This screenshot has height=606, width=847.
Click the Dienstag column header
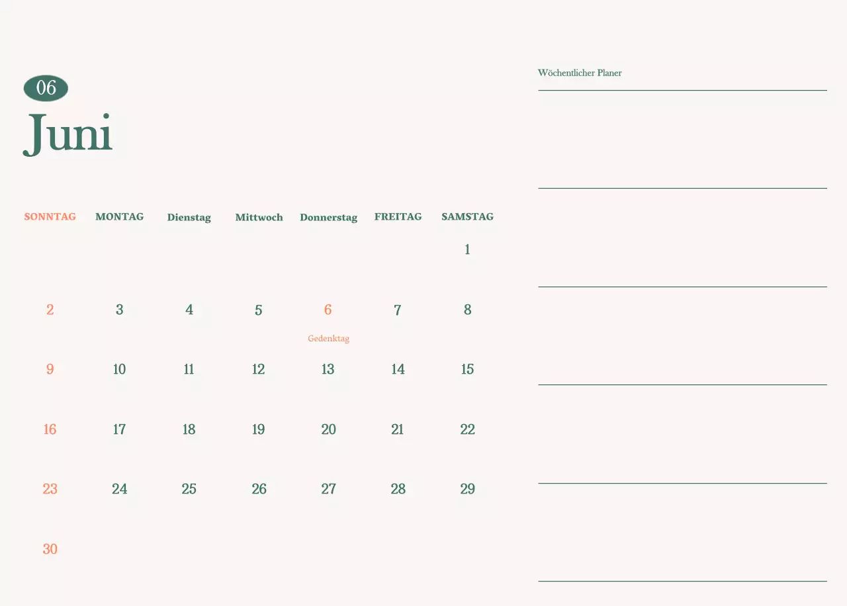pyautogui.click(x=189, y=217)
